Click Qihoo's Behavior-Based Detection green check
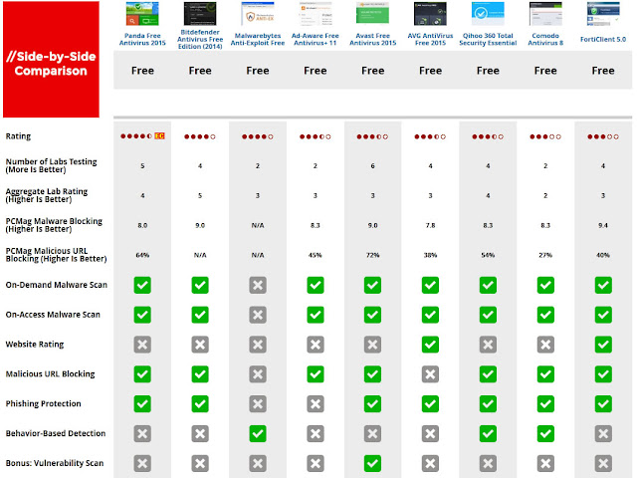The image size is (637, 478). 488,434
